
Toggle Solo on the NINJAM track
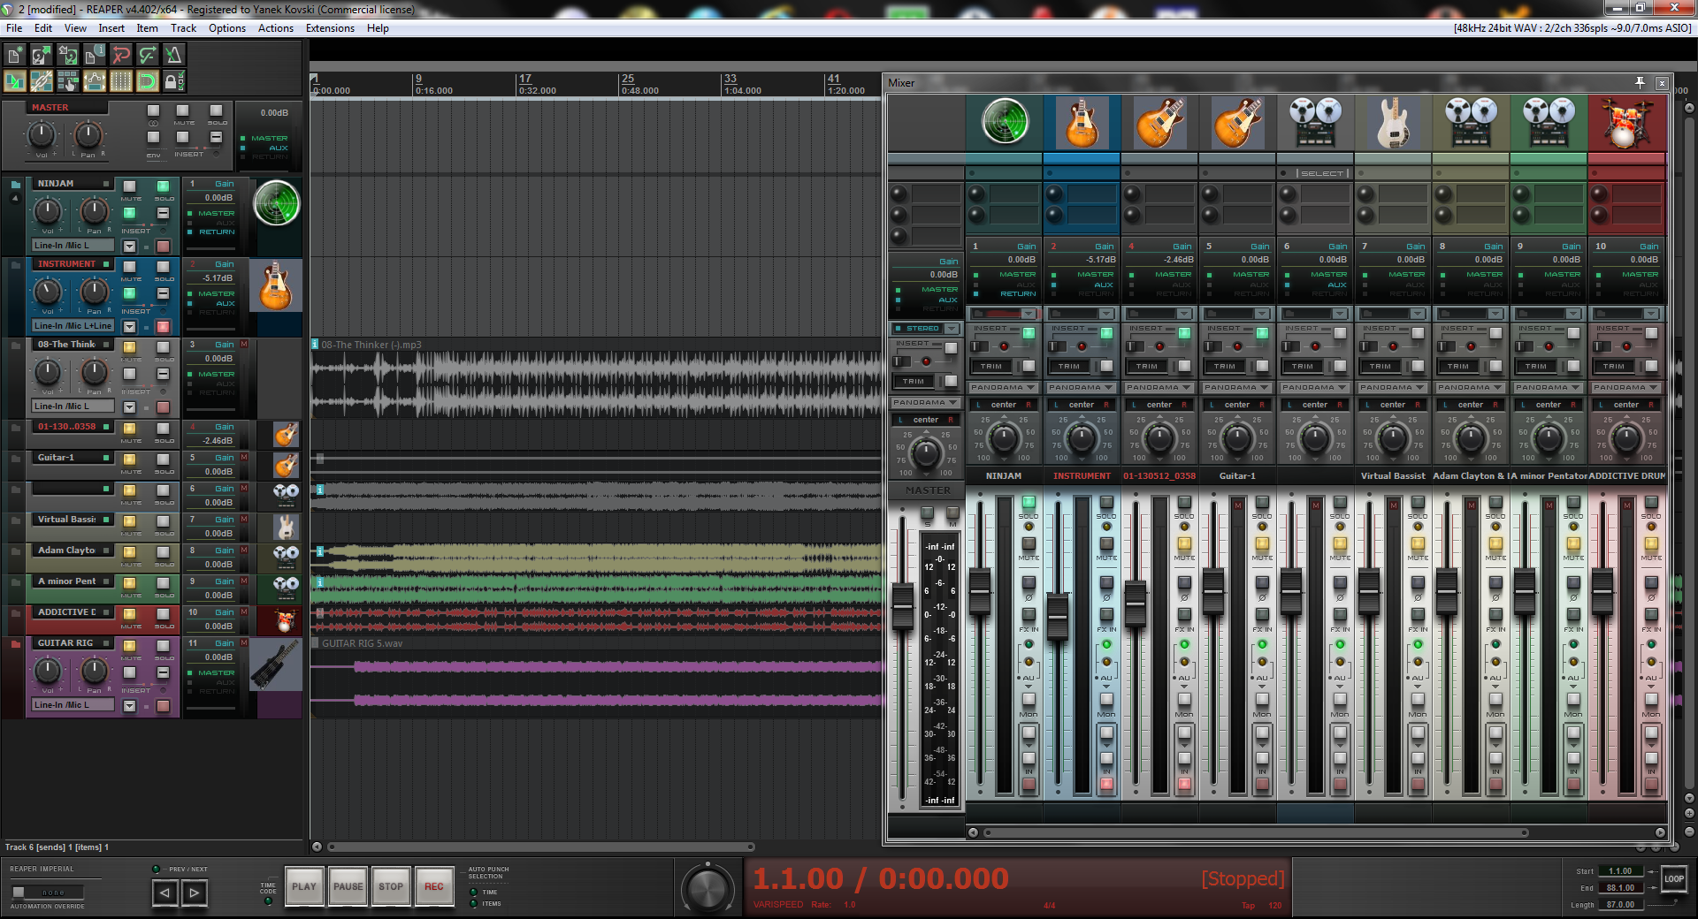click(164, 186)
